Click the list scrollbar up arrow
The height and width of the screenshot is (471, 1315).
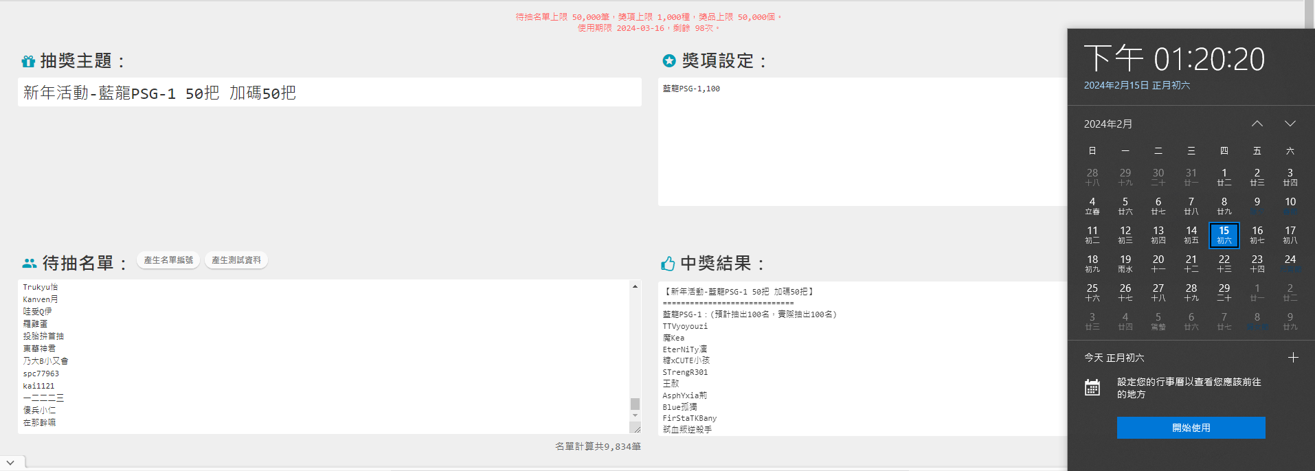pyautogui.click(x=636, y=286)
